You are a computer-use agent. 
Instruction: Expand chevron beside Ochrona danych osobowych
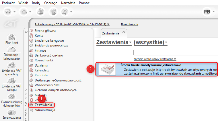(26, 90)
